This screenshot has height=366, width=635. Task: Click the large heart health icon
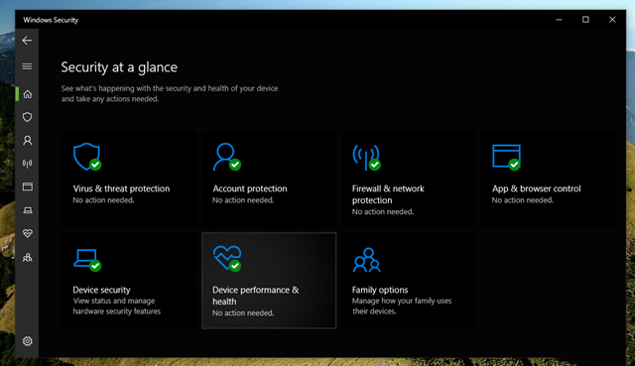pos(227,258)
